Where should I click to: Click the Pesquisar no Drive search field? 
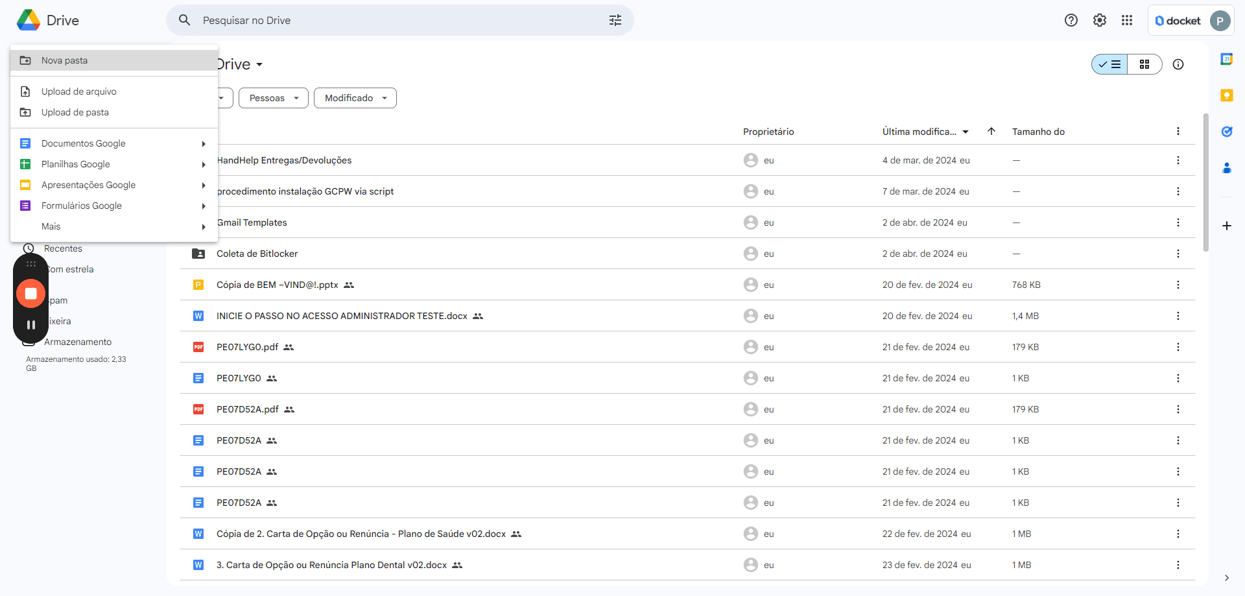click(x=399, y=20)
